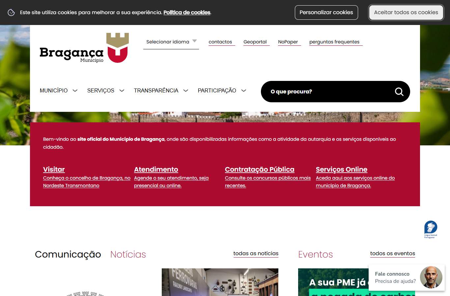450x296 pixels.
Task: Open the MUNICÍPIO main menu item
Action: tap(54, 90)
